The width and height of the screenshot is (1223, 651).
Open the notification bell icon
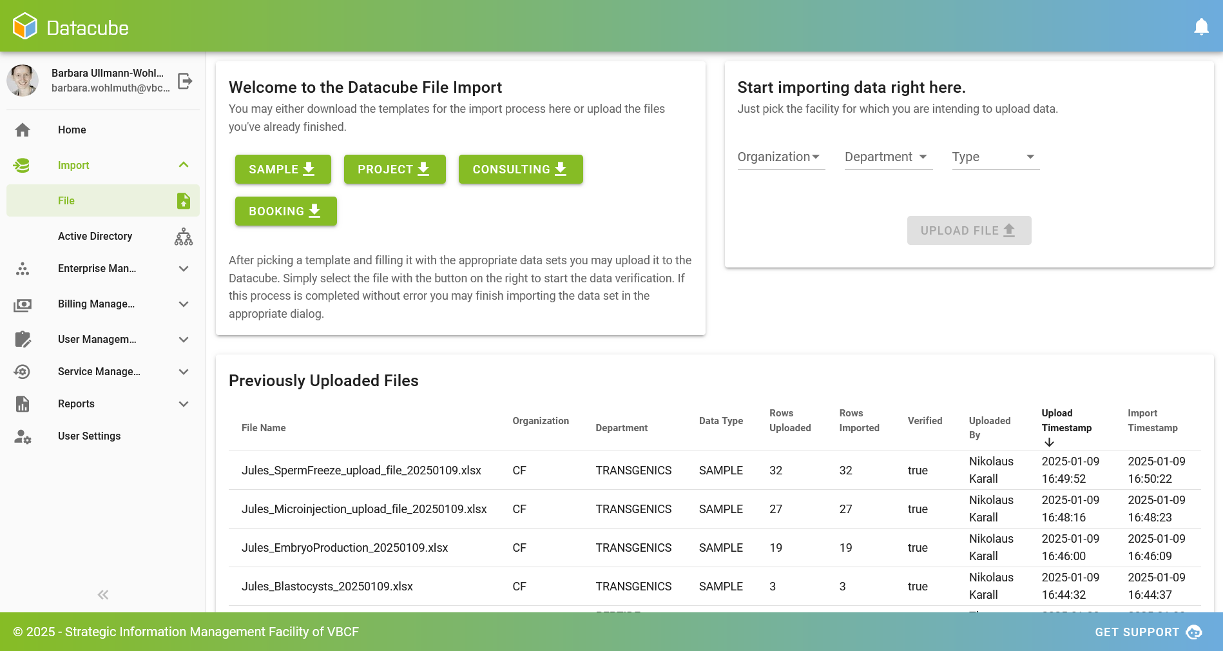(x=1202, y=26)
